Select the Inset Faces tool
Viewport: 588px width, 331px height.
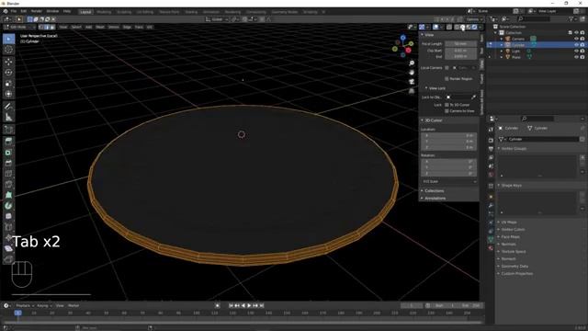tap(8, 153)
